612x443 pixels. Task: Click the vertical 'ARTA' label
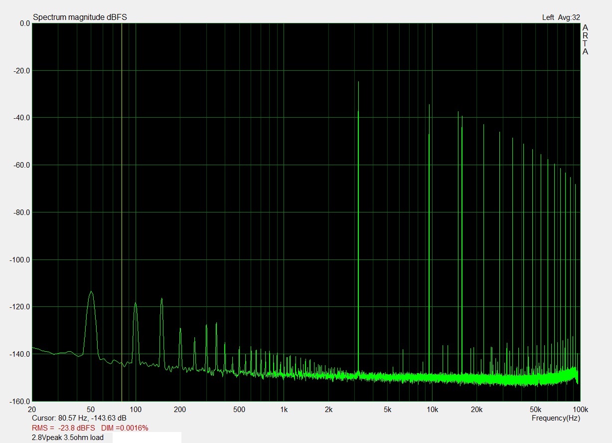585,39
